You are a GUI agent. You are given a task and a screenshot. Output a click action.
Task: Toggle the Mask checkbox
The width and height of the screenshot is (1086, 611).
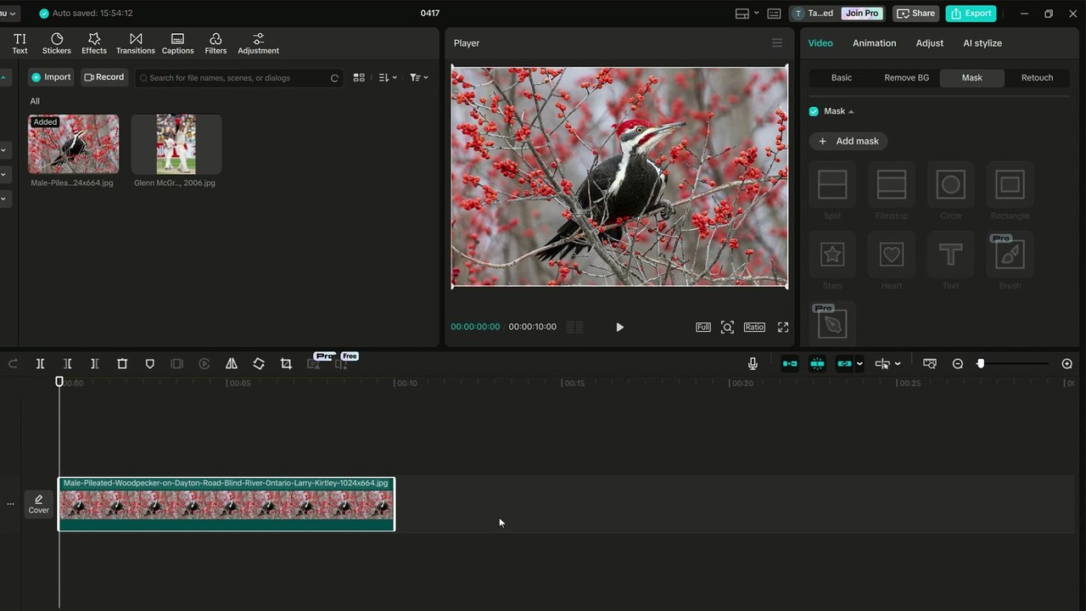point(814,111)
